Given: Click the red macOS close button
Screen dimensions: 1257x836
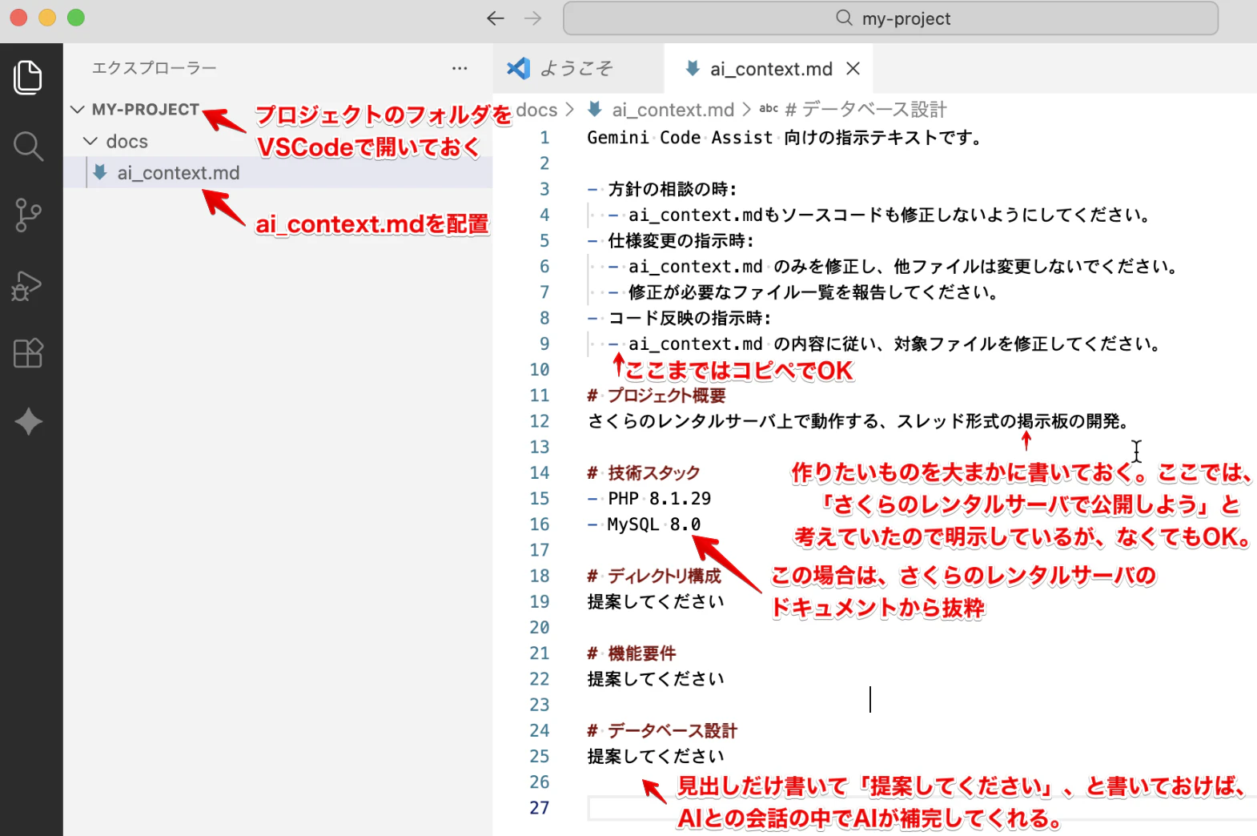Looking at the screenshot, I should tap(18, 18).
